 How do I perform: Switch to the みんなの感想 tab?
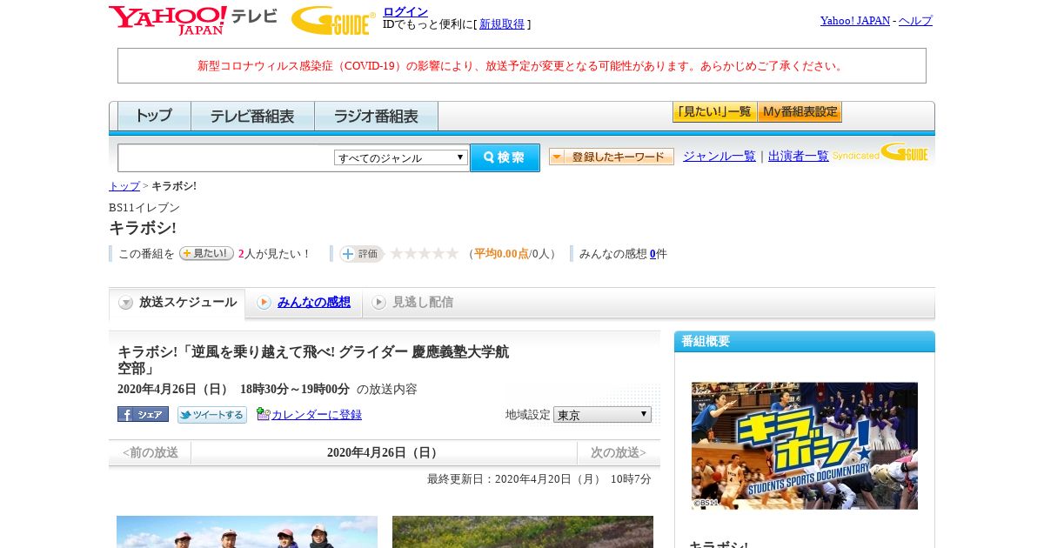[x=304, y=303]
